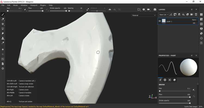204x108 pixels.
Task: Add a smart material layer icon
Action: (188, 15)
